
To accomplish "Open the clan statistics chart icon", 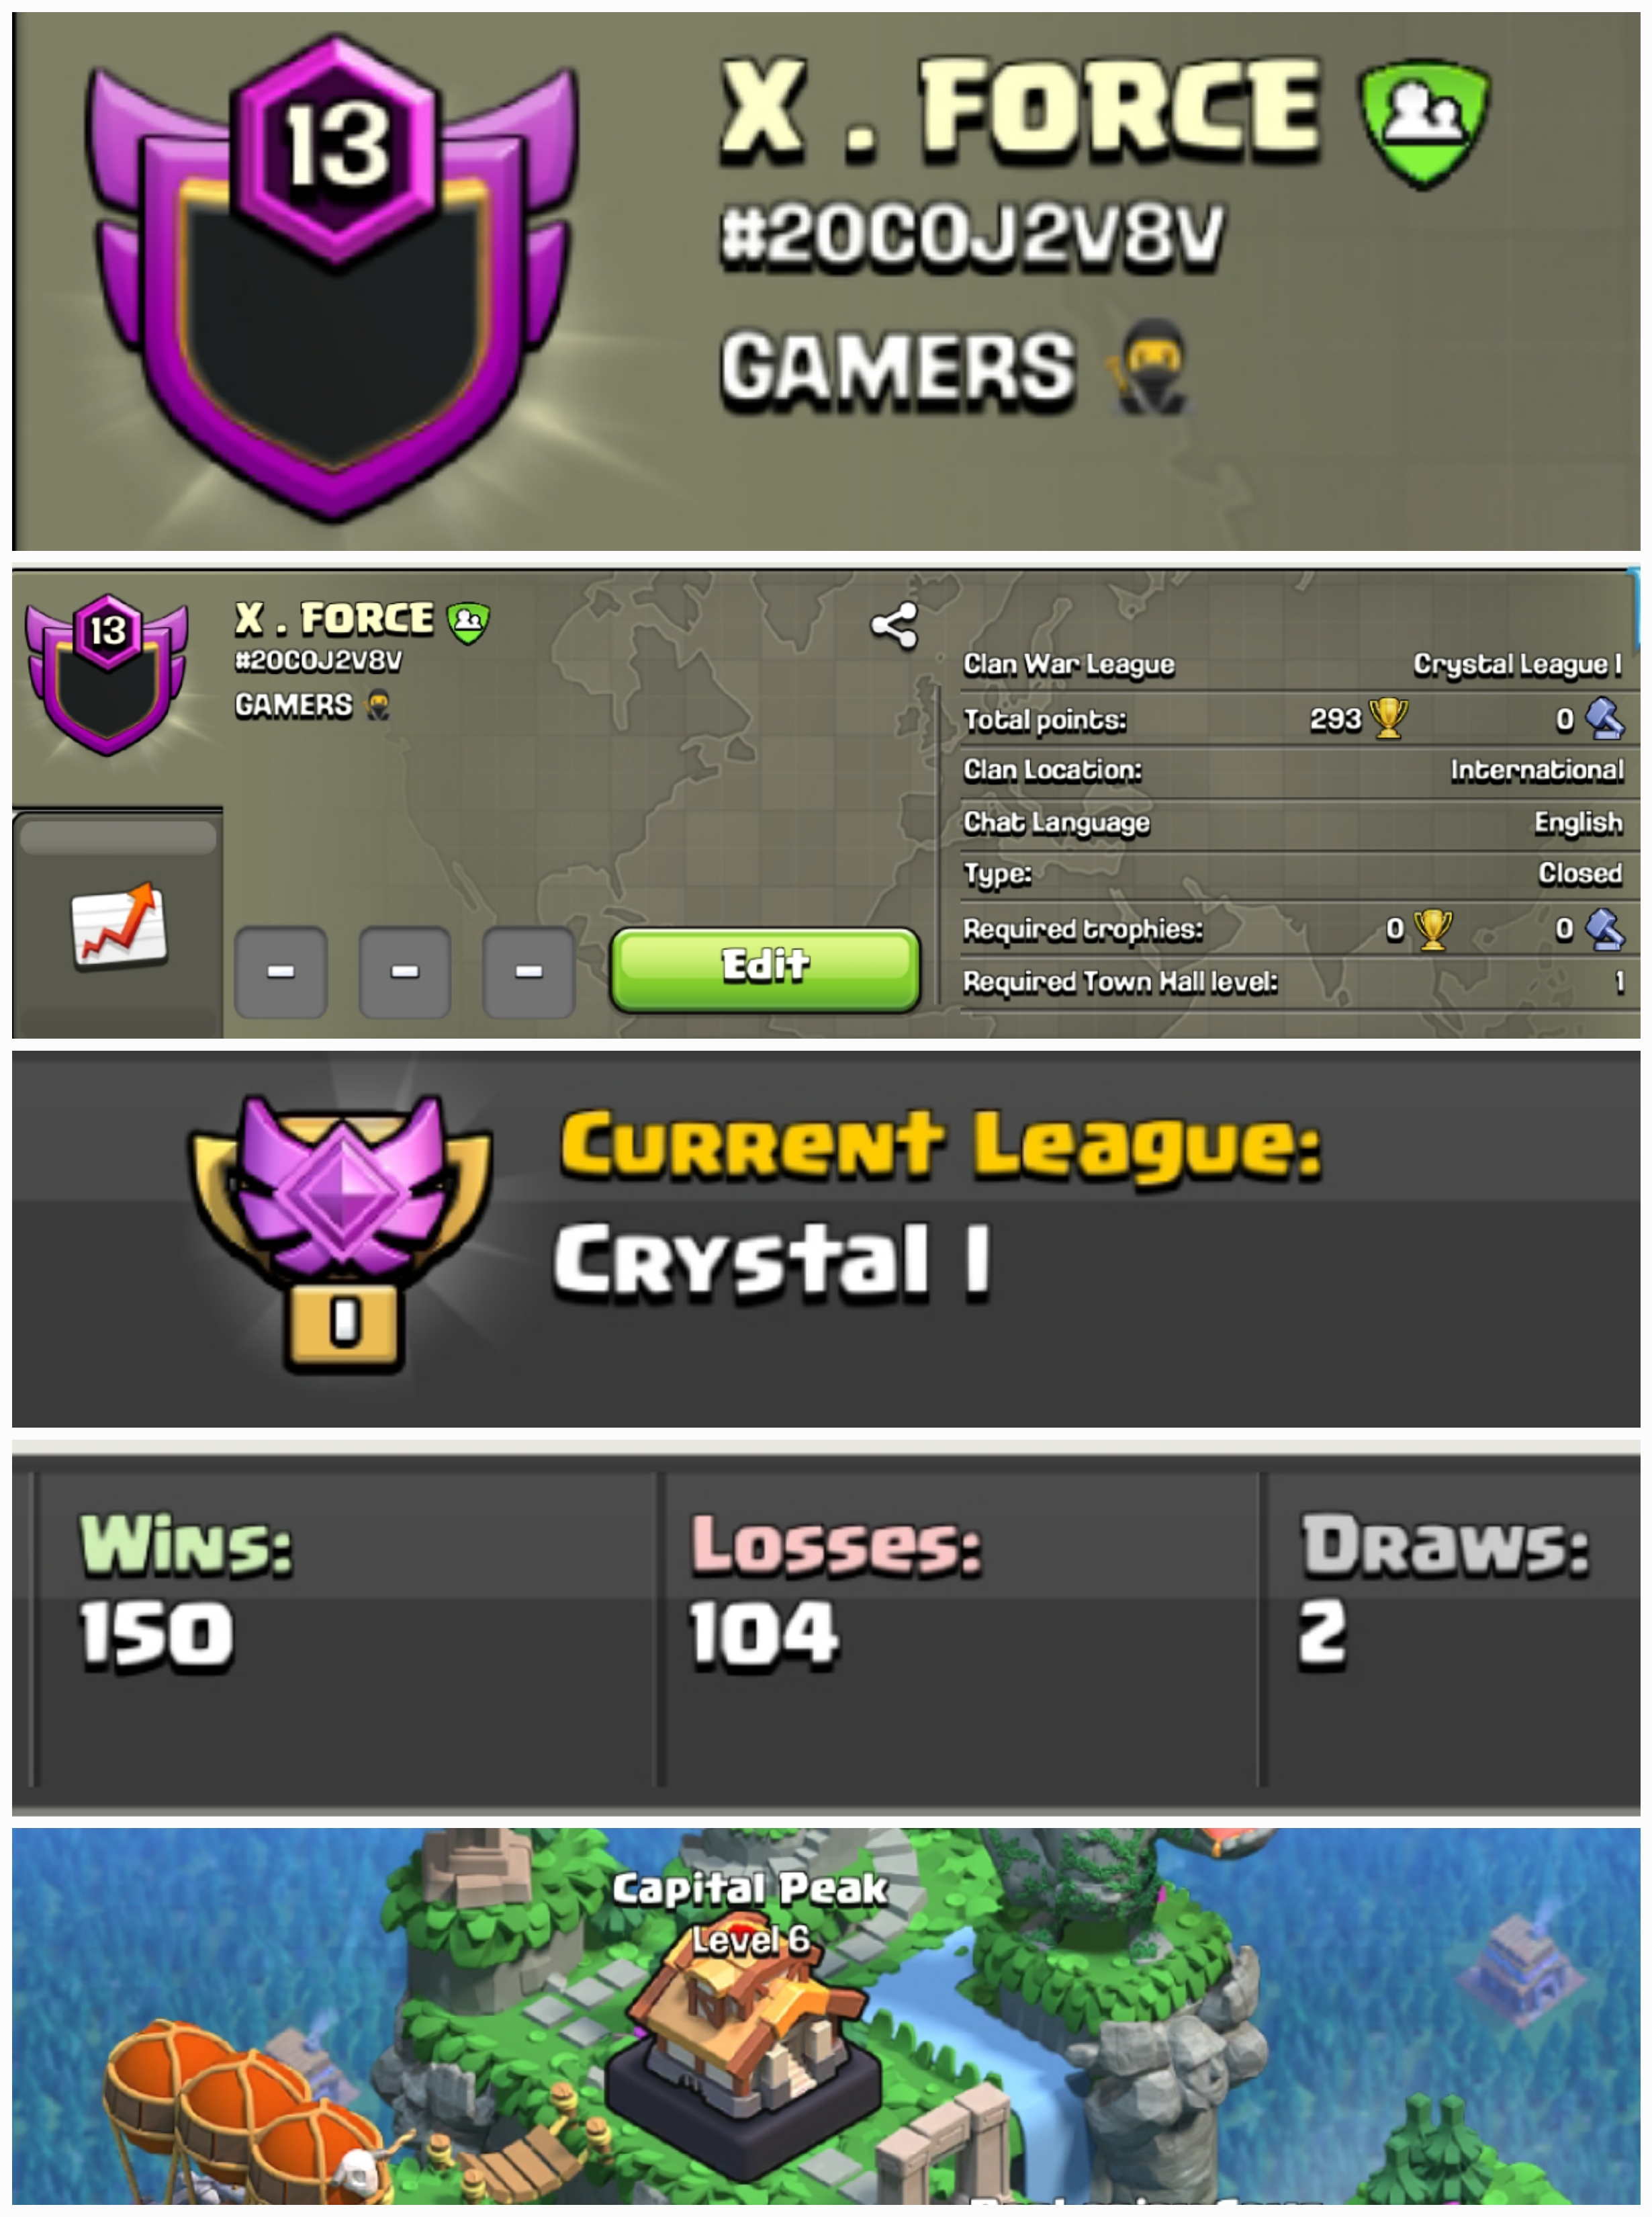I will coord(119,924).
